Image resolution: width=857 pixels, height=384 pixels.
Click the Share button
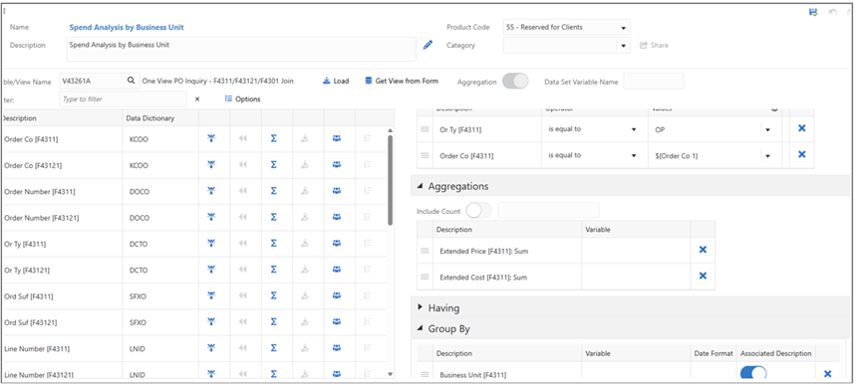(x=654, y=46)
